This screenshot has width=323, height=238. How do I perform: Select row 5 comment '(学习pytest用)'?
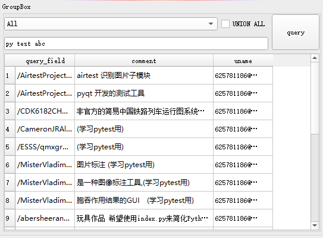pyautogui.click(x=144, y=147)
